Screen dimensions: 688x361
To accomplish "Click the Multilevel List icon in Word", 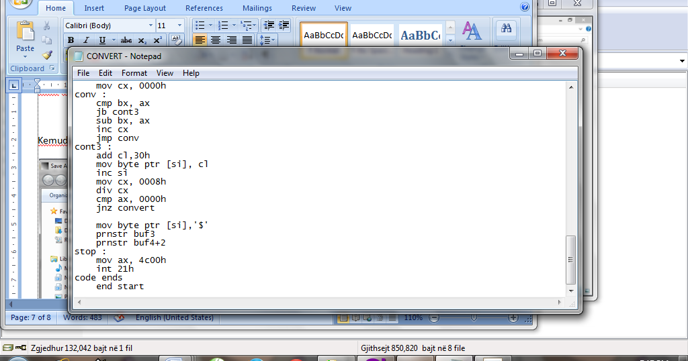I will [x=246, y=25].
